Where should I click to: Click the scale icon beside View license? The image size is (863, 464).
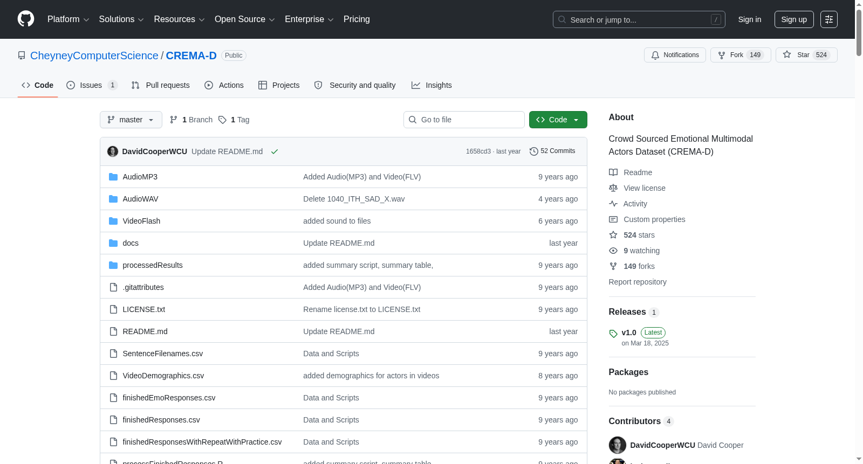[613, 188]
